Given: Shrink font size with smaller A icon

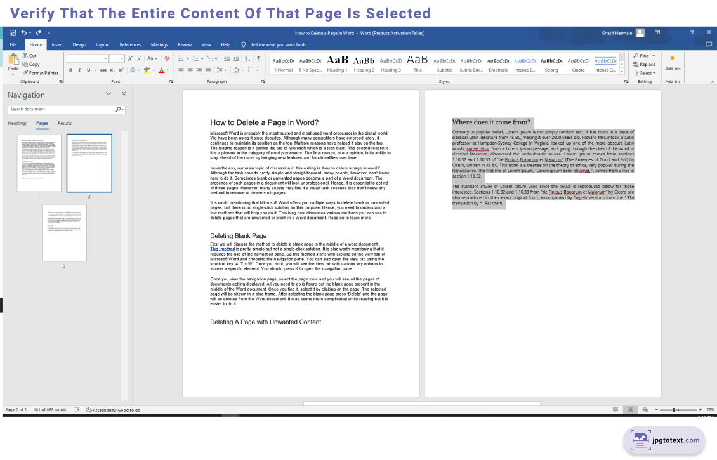Looking at the screenshot, I should tap(139, 58).
